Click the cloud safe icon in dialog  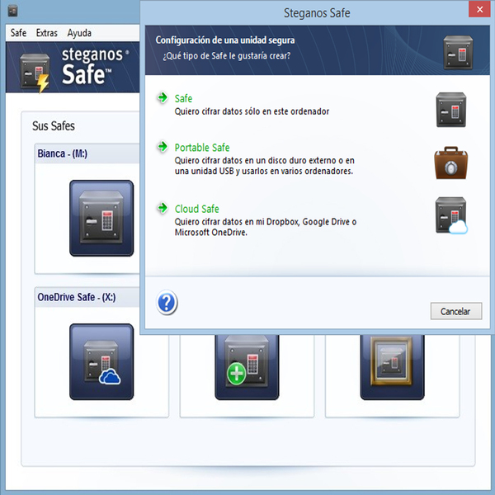(x=451, y=215)
